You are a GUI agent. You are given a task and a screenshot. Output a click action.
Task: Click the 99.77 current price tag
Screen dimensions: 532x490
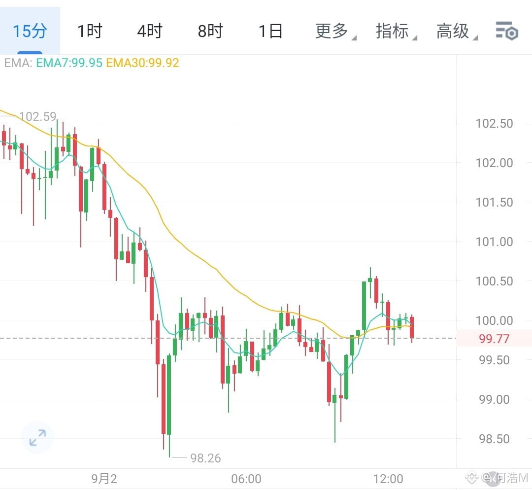[494, 339]
